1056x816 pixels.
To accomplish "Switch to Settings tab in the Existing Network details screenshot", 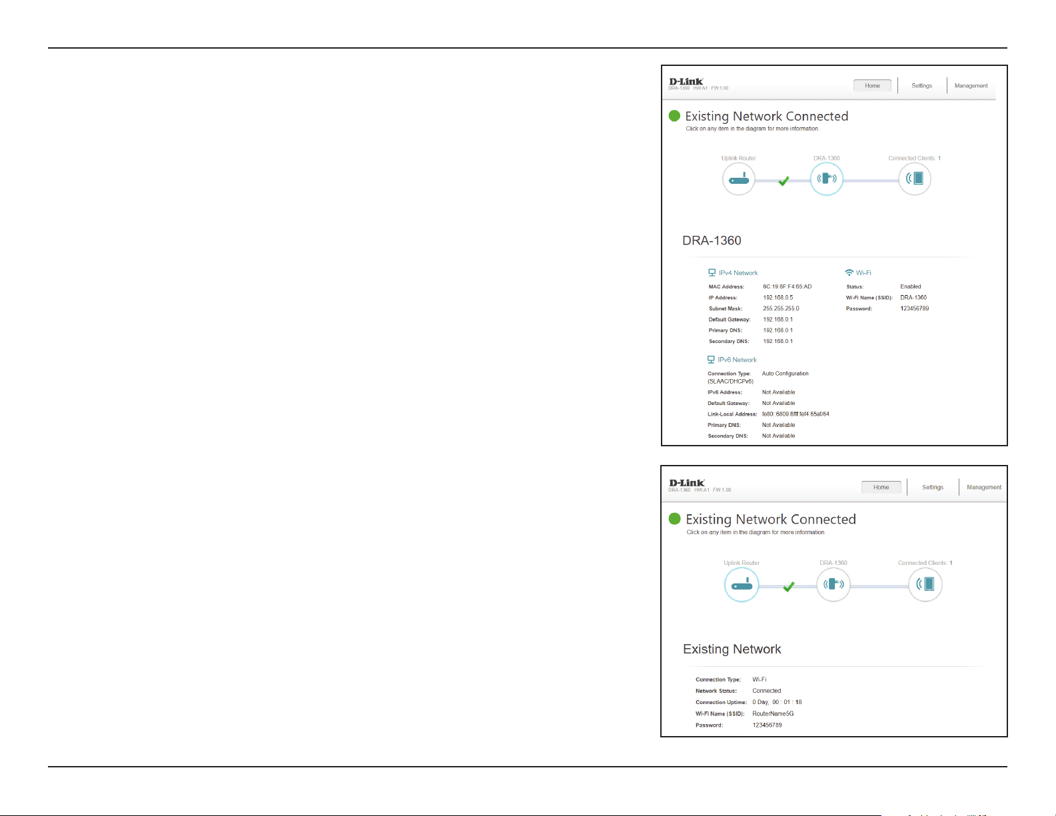I will (933, 487).
